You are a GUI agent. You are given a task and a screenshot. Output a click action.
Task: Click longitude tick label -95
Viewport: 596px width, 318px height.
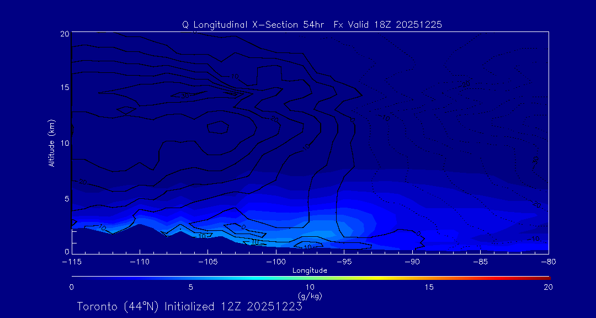click(x=344, y=262)
